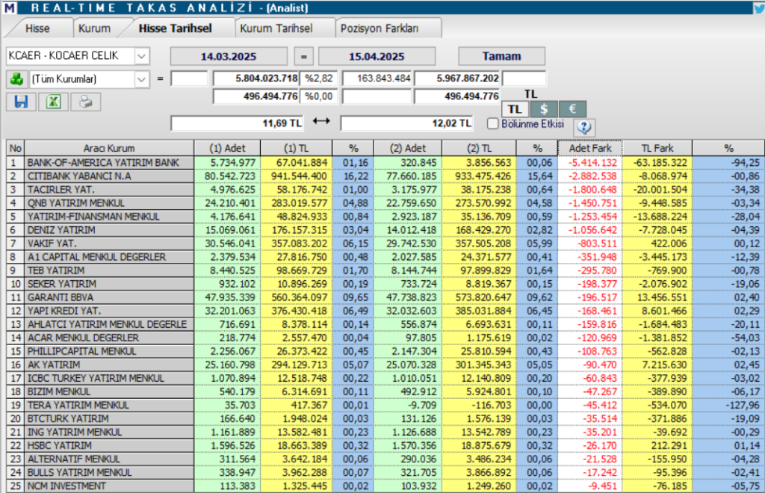Print the report with printer icon
This screenshot has height=493, width=765.
pos(85,102)
